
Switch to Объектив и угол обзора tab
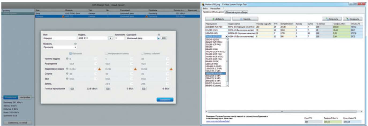point(236,12)
